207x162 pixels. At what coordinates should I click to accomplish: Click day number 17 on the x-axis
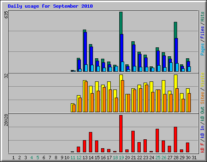click(x=109, y=158)
